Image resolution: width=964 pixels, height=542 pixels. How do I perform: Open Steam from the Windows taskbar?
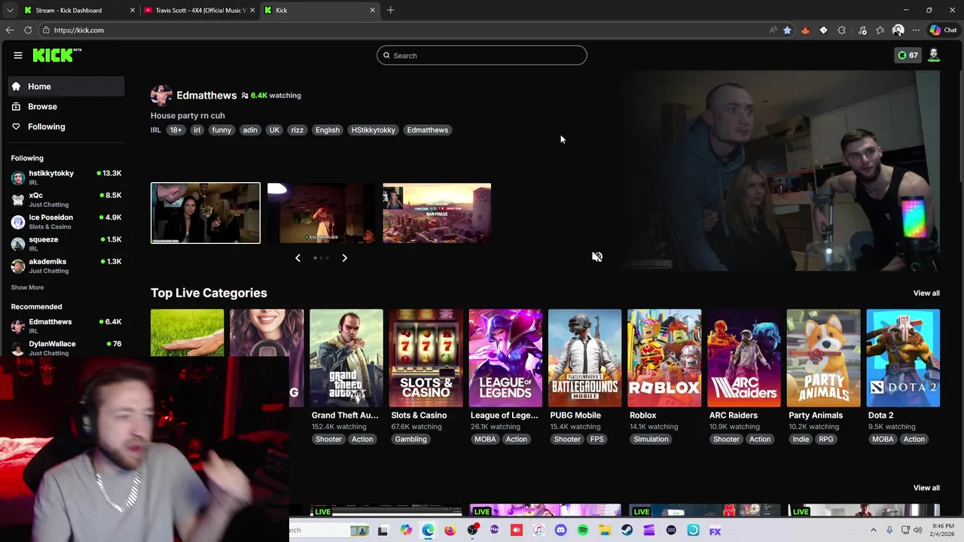point(627,530)
